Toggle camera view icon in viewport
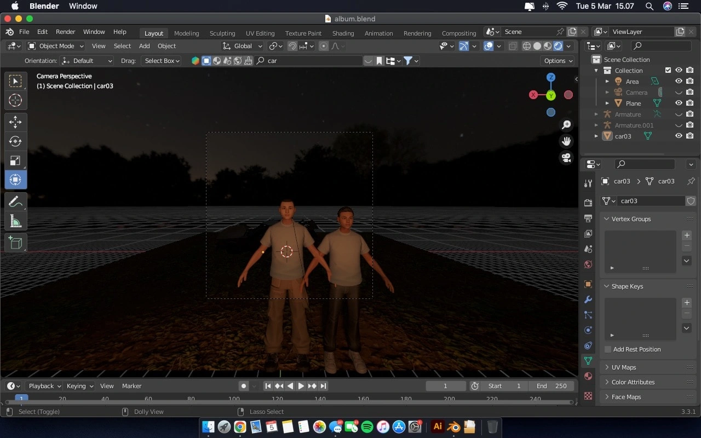The image size is (701, 438). click(566, 158)
